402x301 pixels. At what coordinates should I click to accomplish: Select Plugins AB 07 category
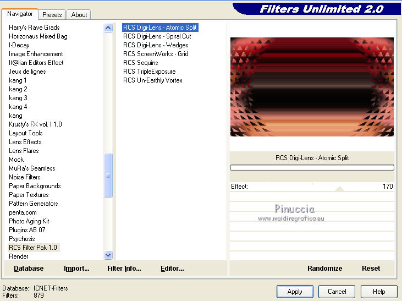[27, 230]
